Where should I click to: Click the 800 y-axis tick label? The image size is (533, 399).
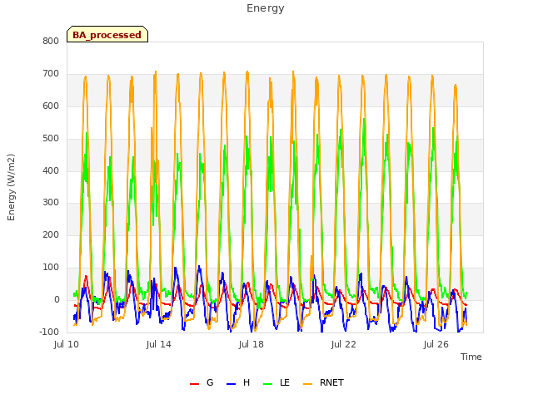pyautogui.click(x=51, y=42)
